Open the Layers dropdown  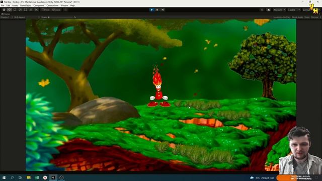pyautogui.click(x=294, y=10)
